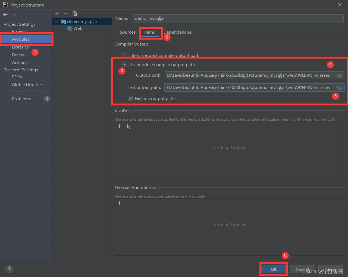Open help with question mark icon
The height and width of the screenshot is (277, 348).
(x=9, y=269)
